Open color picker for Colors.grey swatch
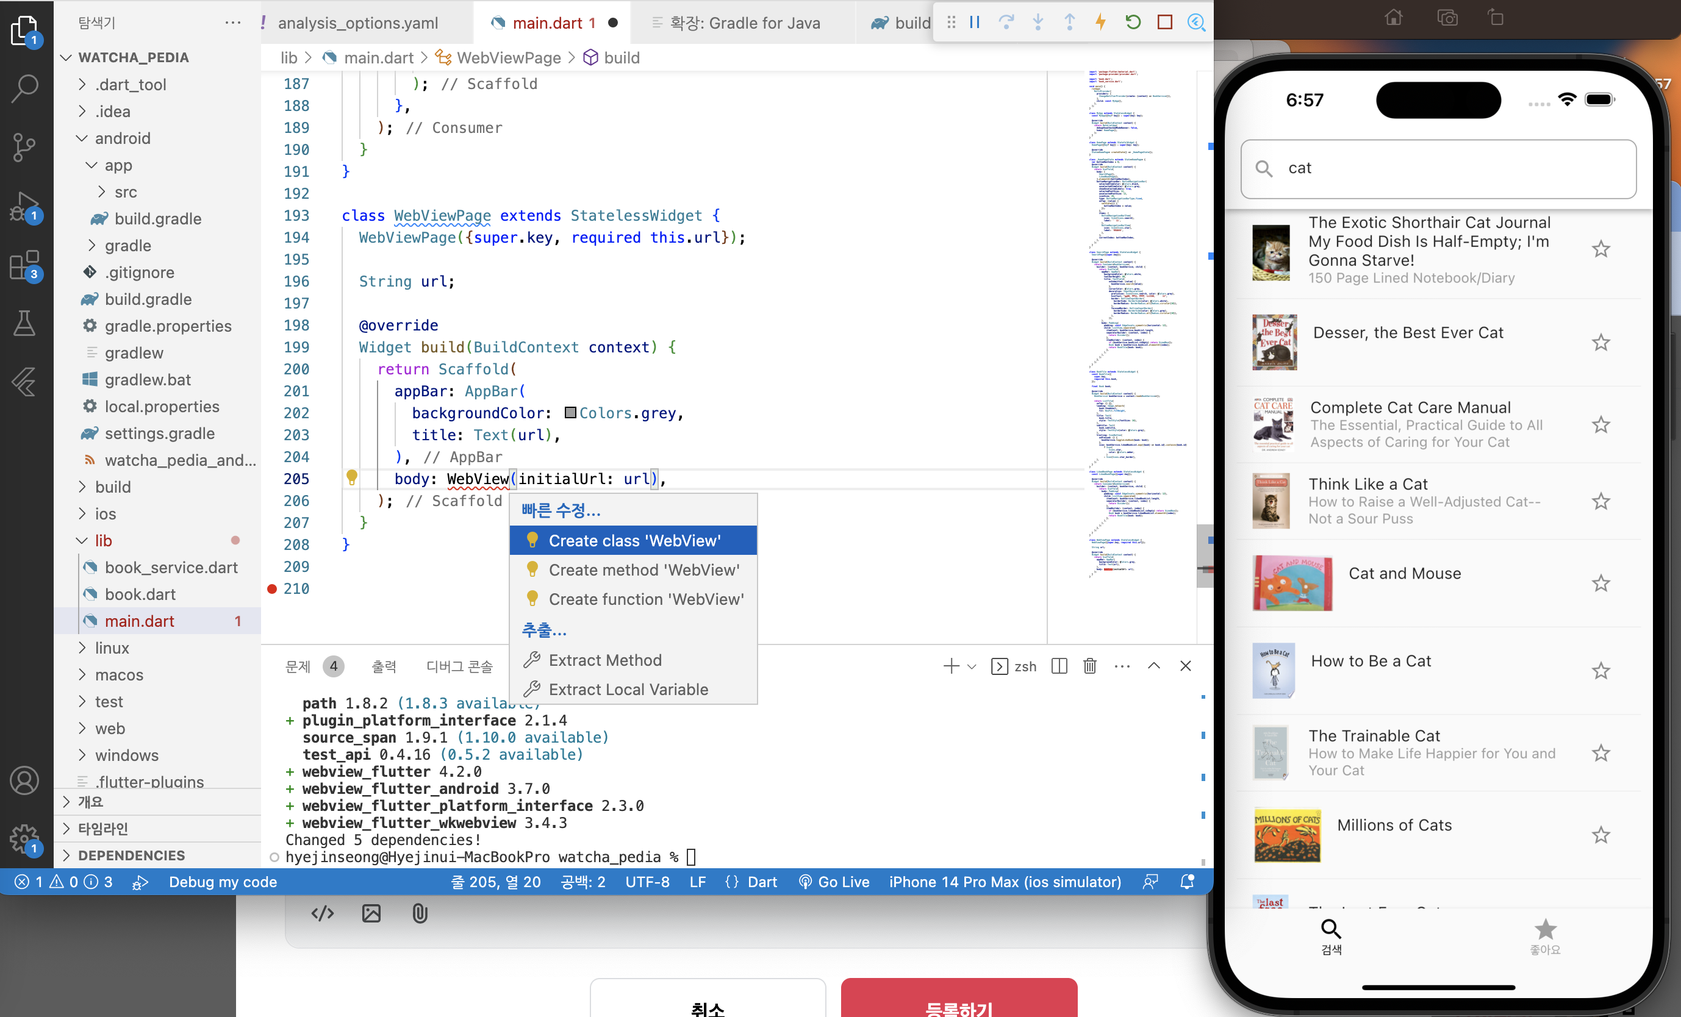 click(x=570, y=413)
